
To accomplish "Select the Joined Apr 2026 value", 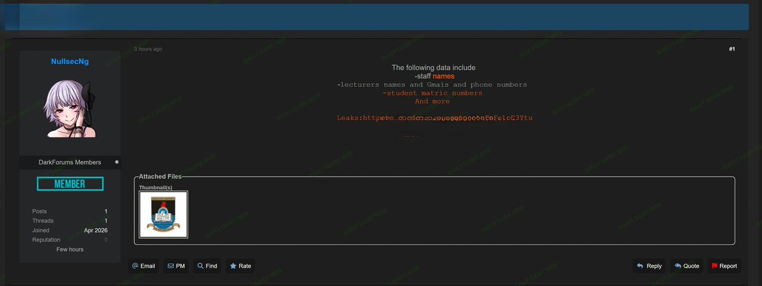I will pyautogui.click(x=95, y=230).
